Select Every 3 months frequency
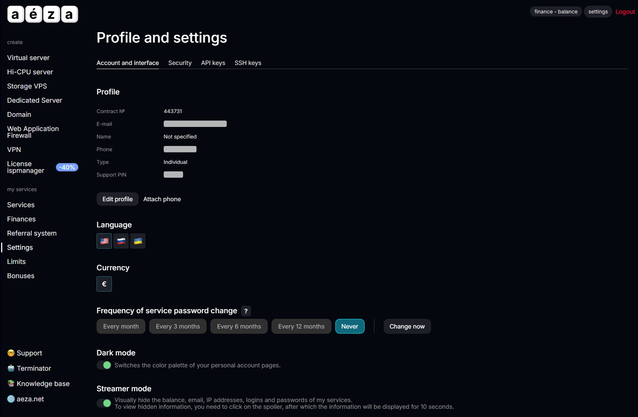 [177, 326]
